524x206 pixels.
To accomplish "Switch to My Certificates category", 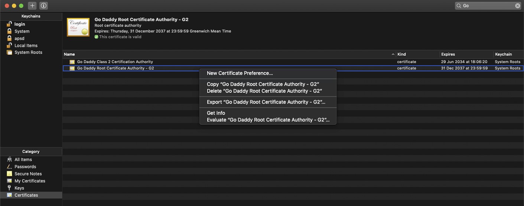I will point(30,181).
